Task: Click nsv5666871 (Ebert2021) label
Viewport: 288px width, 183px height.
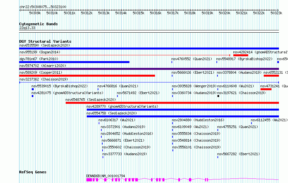Action: point(123,140)
